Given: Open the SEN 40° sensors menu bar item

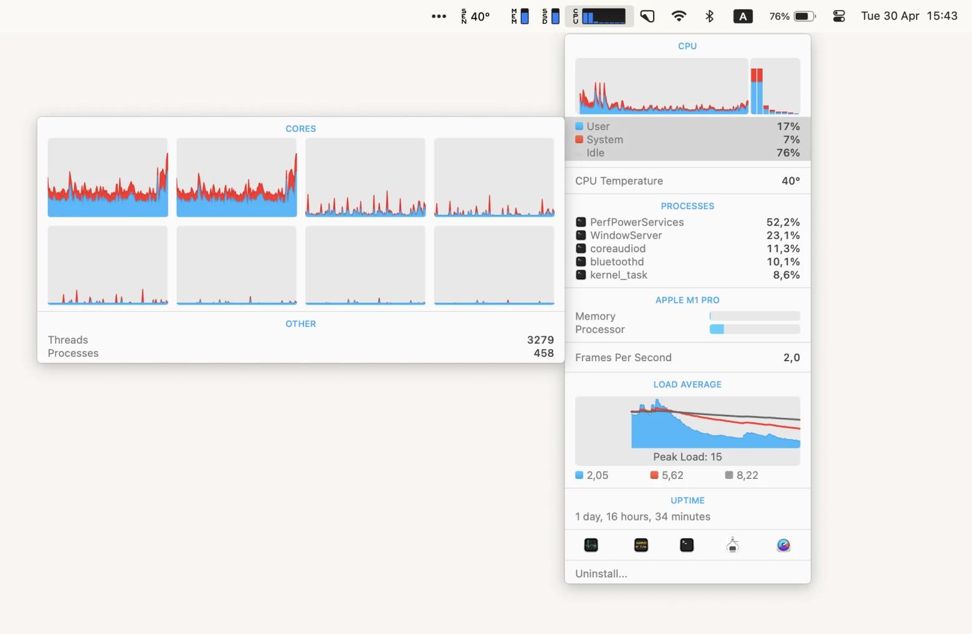Looking at the screenshot, I should point(475,16).
